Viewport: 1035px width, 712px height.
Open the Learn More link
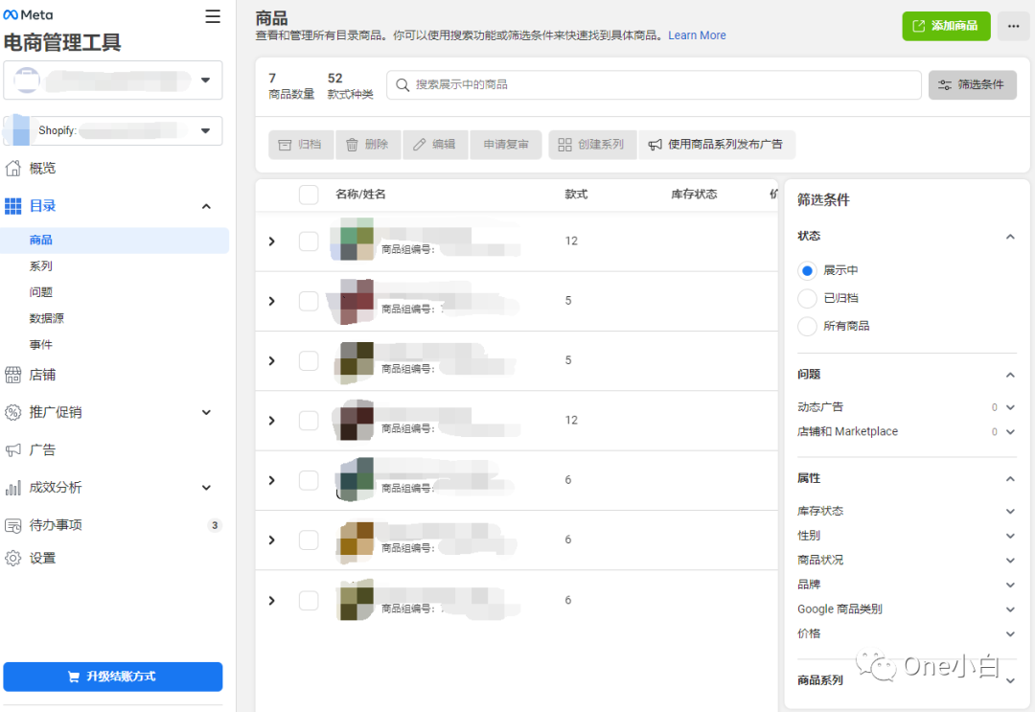pos(697,34)
